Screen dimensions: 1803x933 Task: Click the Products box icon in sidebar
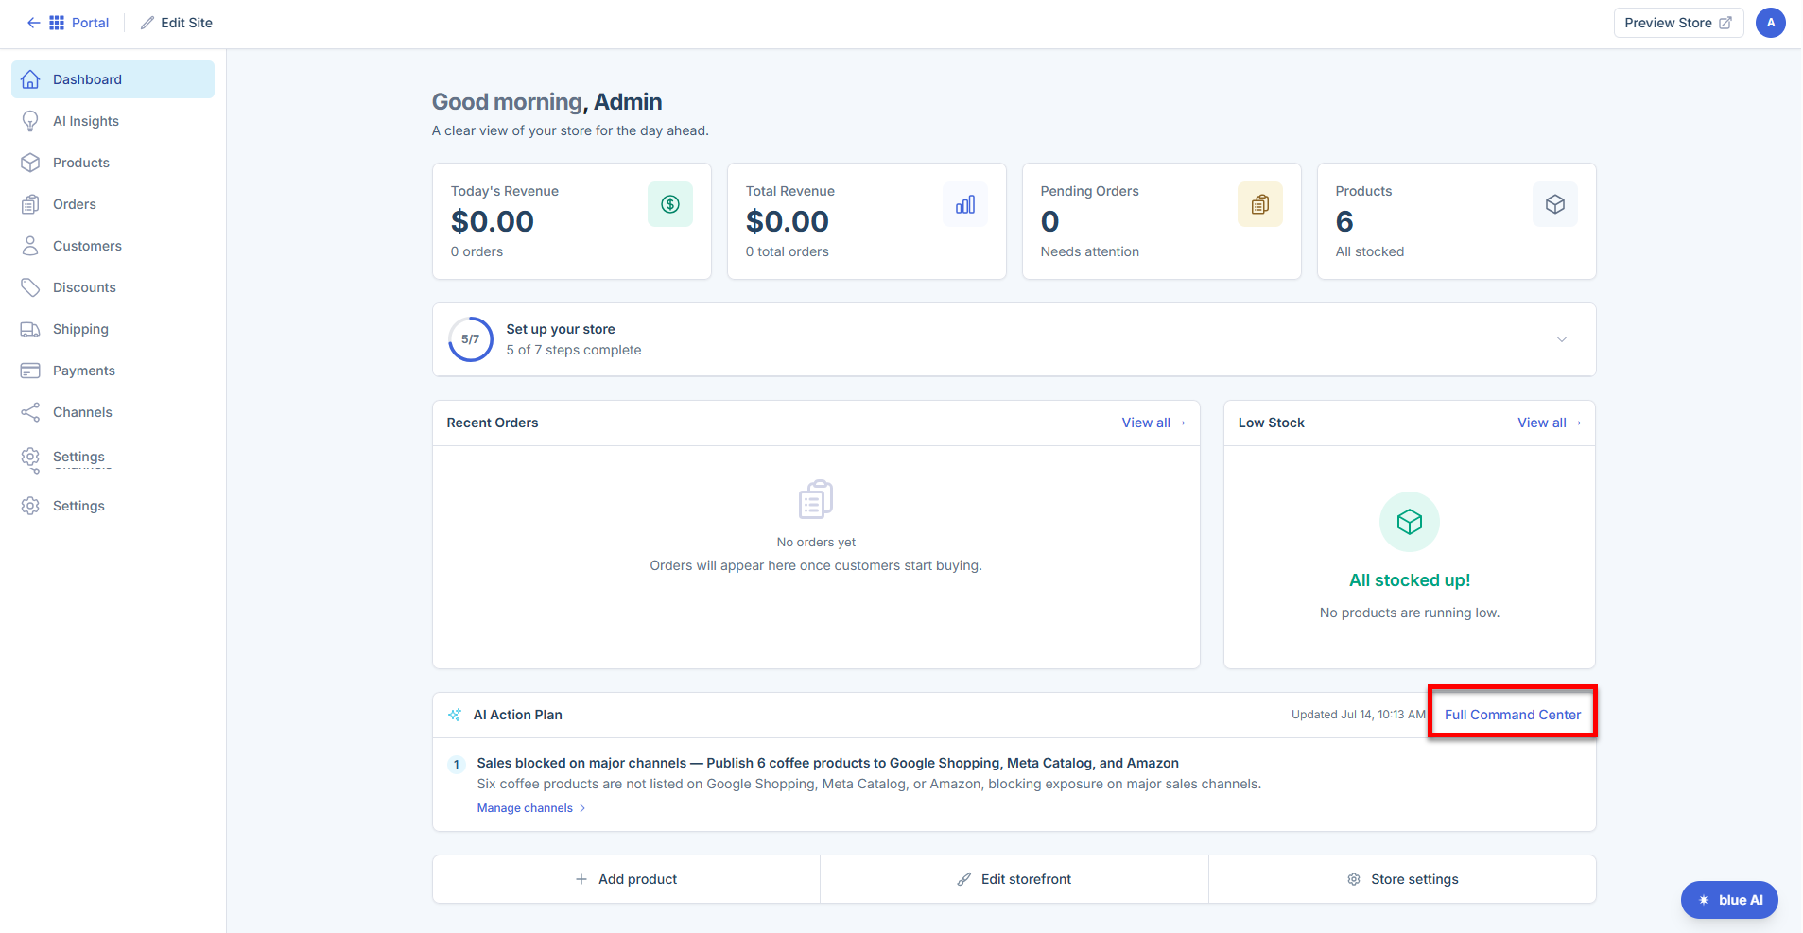(30, 163)
